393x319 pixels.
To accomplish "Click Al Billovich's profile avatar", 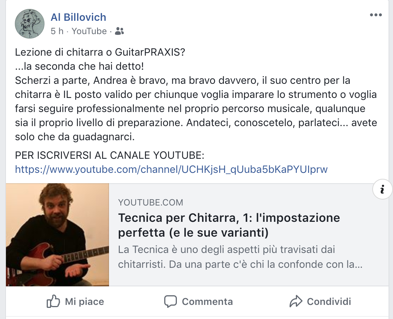I will 30,24.
